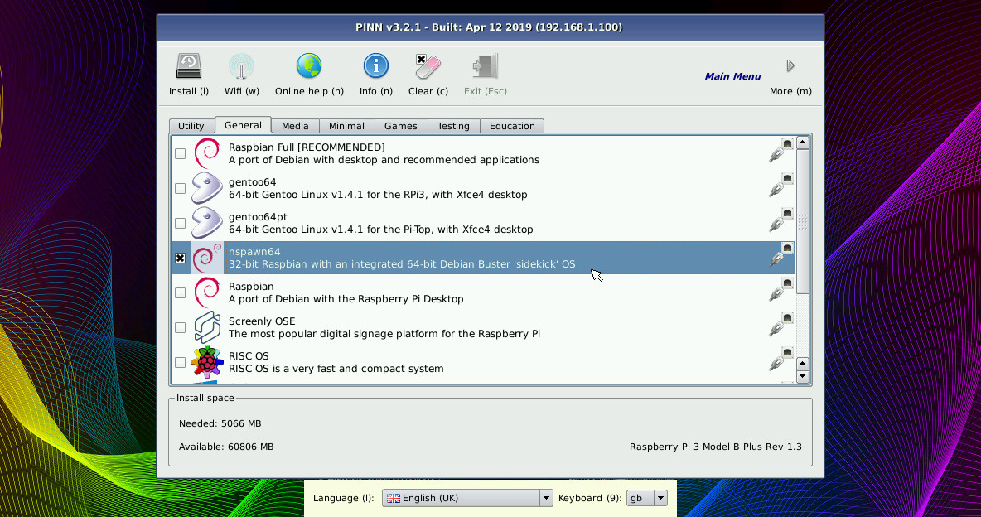Click the gentoo64pt logo icon
The width and height of the screenshot is (981, 517).
[x=206, y=223]
